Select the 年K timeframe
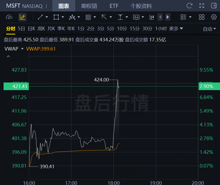The image size is (220, 185). (x=71, y=29)
